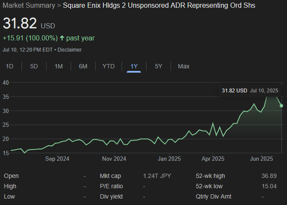Image resolution: width=287 pixels, height=205 pixels.
Task: Click the chart tooltip 31.82 USD Jul 10, 2025
Action: click(x=250, y=91)
